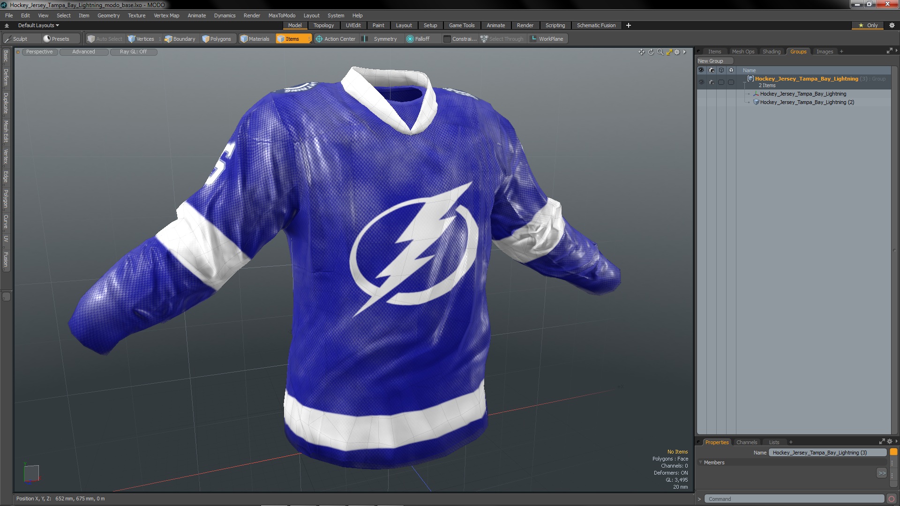The width and height of the screenshot is (900, 506).
Task: Click the Command input field
Action: (795, 499)
